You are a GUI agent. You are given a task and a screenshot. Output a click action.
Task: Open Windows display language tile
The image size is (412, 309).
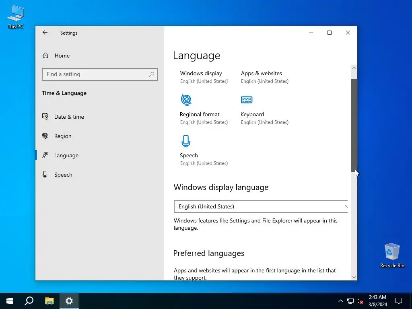click(x=204, y=77)
